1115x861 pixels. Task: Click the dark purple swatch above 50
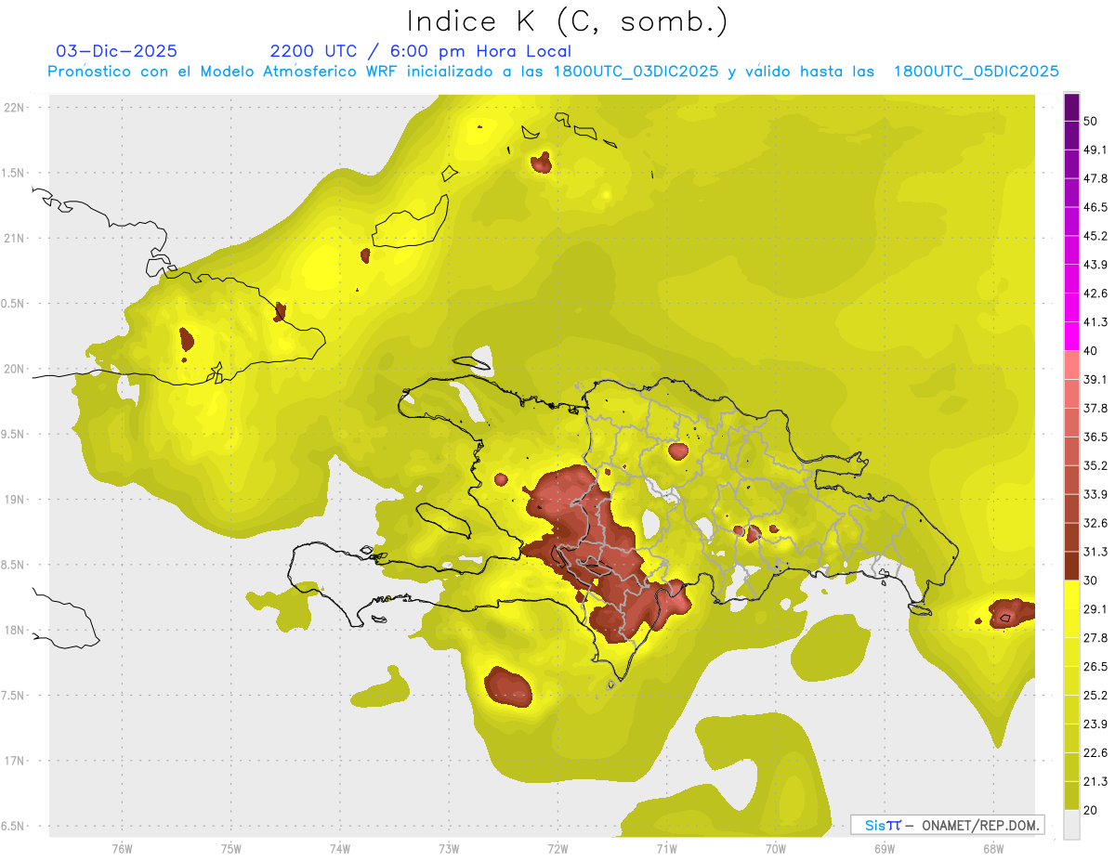coord(1071,108)
